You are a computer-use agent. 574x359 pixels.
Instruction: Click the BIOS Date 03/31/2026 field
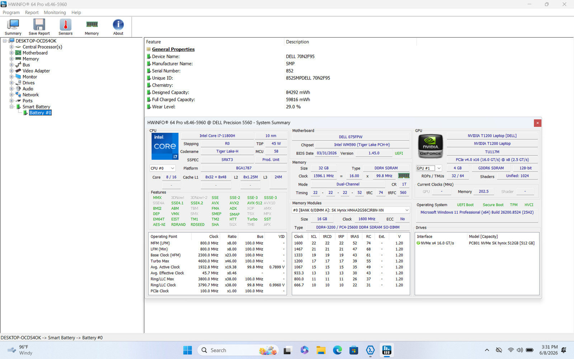coord(326,153)
